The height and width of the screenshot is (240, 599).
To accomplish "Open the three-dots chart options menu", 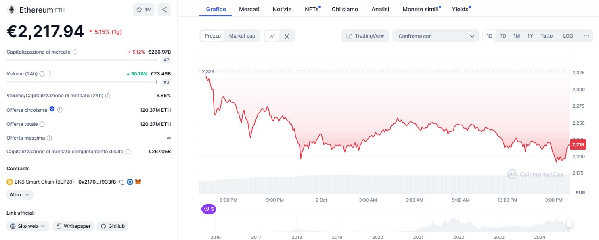I will click(x=586, y=36).
